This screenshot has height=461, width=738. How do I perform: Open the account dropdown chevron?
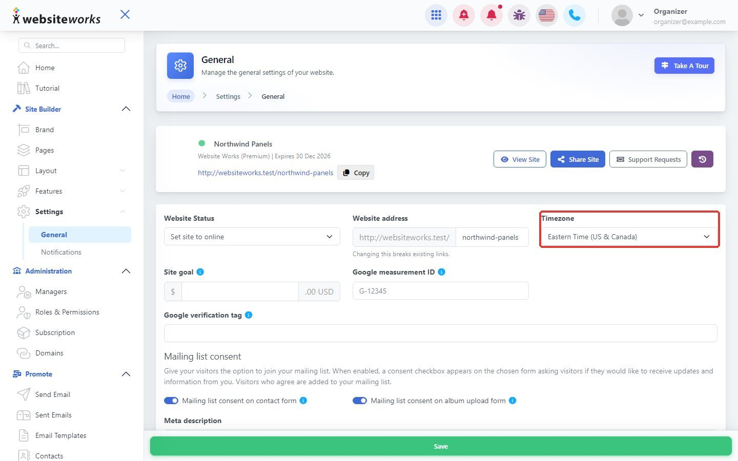[x=641, y=15]
